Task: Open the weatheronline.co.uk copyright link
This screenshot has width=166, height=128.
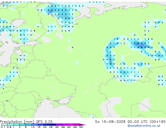Action: [144, 126]
